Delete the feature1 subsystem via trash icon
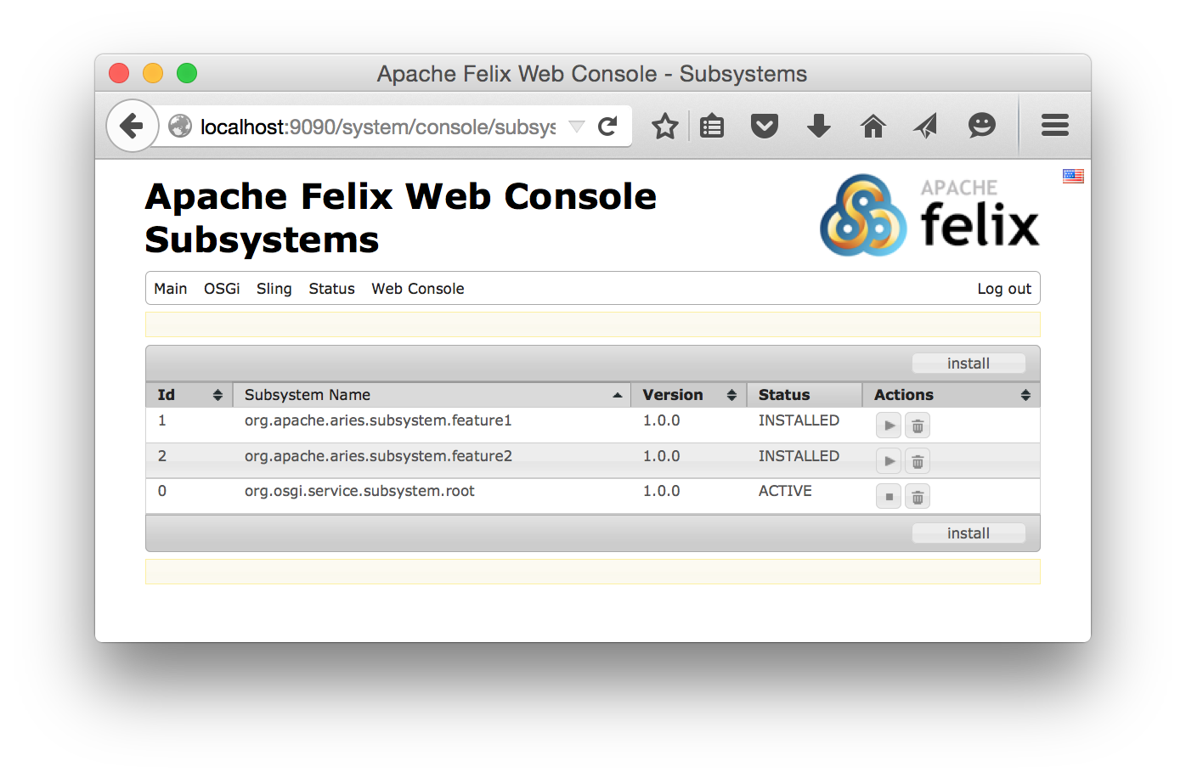Screen dimensions: 1186x778 [918, 426]
